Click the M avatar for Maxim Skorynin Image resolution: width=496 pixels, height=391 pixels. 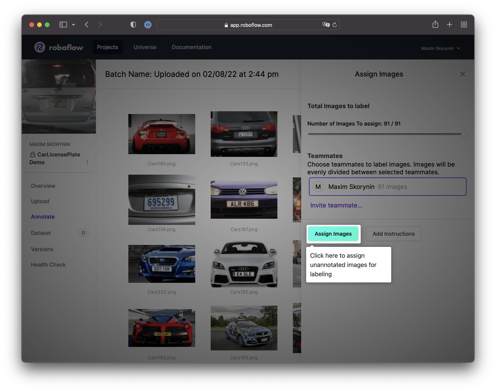pyautogui.click(x=318, y=187)
